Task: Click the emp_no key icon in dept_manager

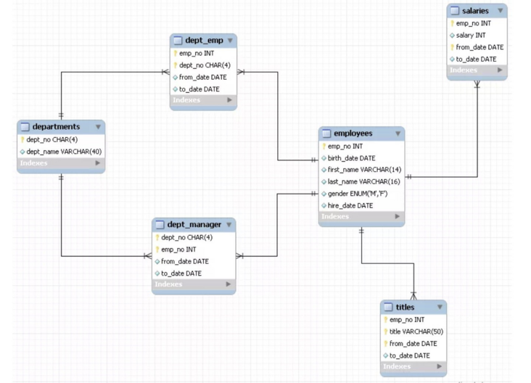Action: coord(157,250)
